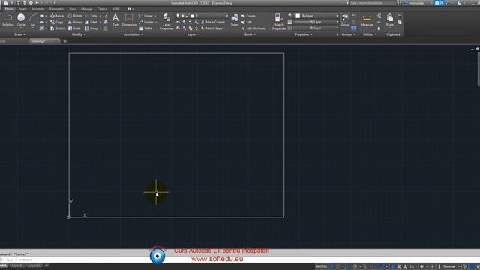
Task: Select the Circle tool
Action: pyautogui.click(x=21, y=20)
